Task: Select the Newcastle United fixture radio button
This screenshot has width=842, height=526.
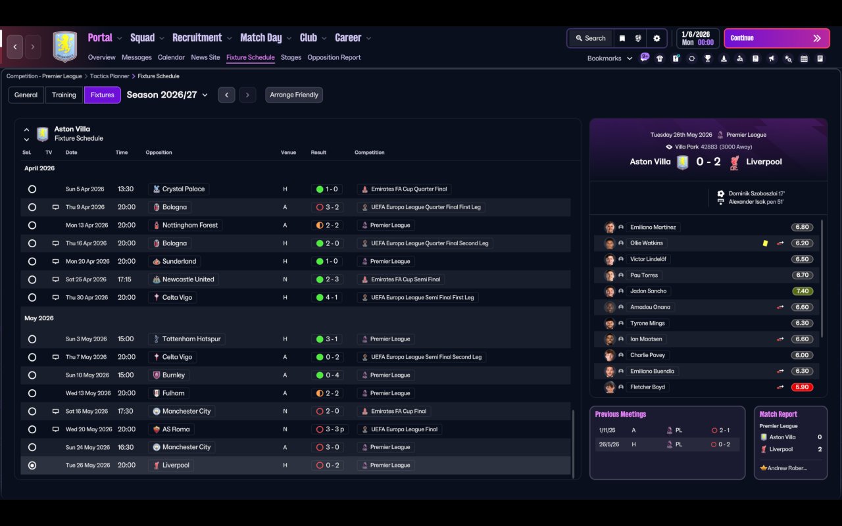Action: click(32, 279)
